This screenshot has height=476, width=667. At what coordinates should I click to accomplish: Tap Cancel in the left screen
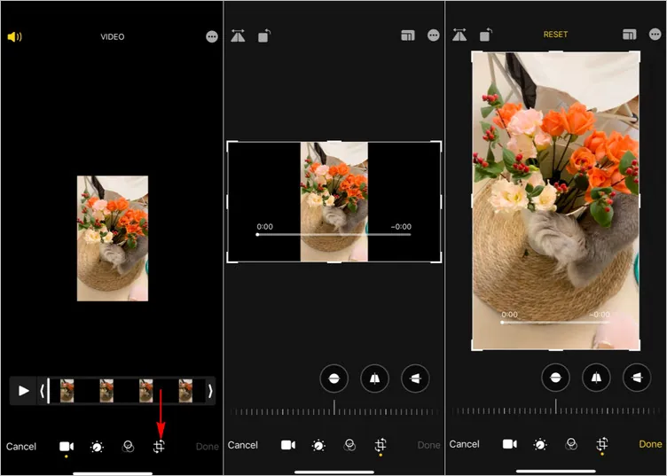(x=21, y=446)
